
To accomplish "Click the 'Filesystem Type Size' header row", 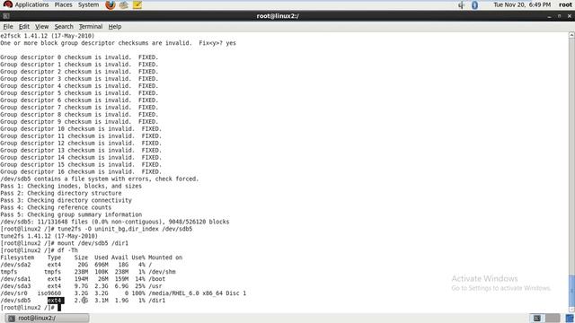I will (x=92, y=258).
